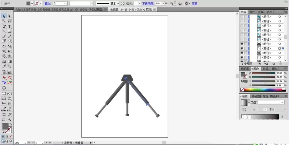The height and width of the screenshot is (145, 289).
Task: Open the zoom level dropdown showing 64%
Action: pos(25,143)
